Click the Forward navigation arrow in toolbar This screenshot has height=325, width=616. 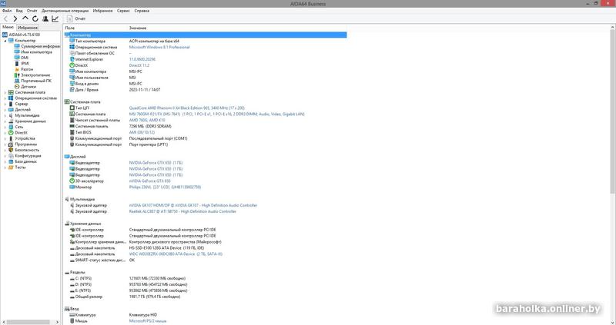(15, 18)
